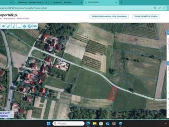
Task: Click the info tool in map toolbar
Action: (14, 26)
